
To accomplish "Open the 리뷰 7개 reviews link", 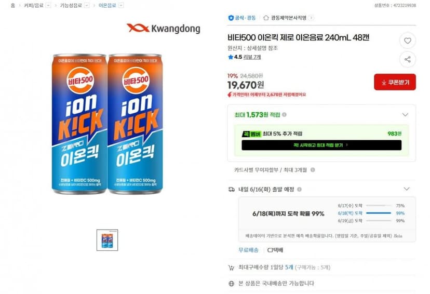I will (x=252, y=57).
